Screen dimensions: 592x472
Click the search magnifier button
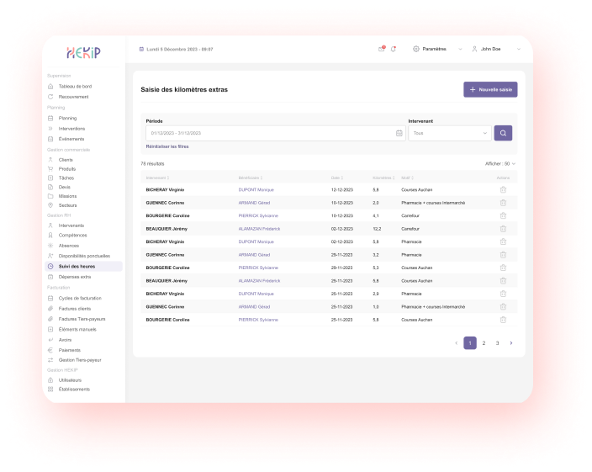coord(504,133)
